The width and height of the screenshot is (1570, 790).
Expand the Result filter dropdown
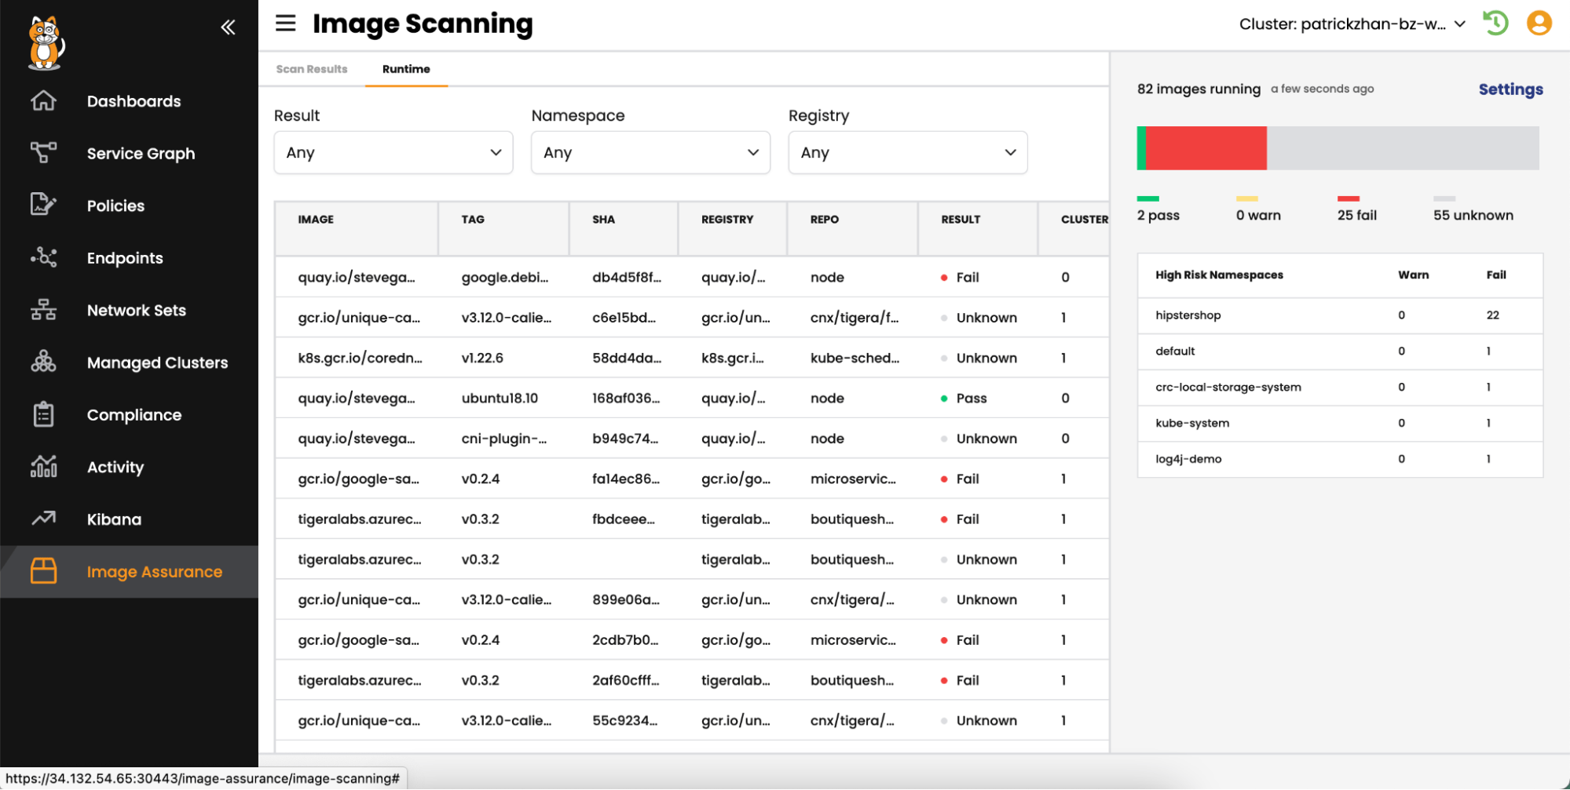click(x=393, y=153)
